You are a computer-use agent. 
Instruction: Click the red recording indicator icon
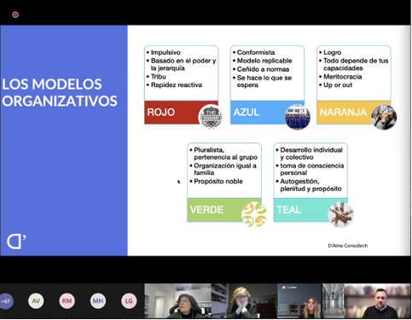click(15, 15)
